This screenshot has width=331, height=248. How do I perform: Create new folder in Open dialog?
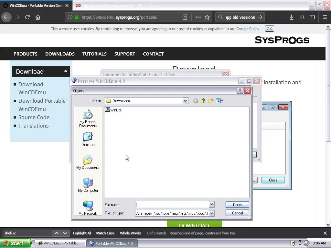[x=211, y=101]
